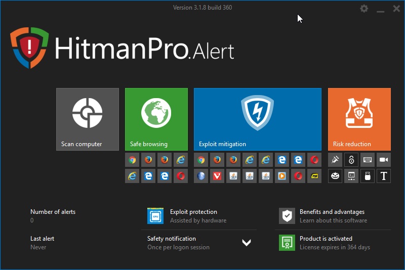Select the orange media player icon
405x270 pixels.
pyautogui.click(x=282, y=176)
